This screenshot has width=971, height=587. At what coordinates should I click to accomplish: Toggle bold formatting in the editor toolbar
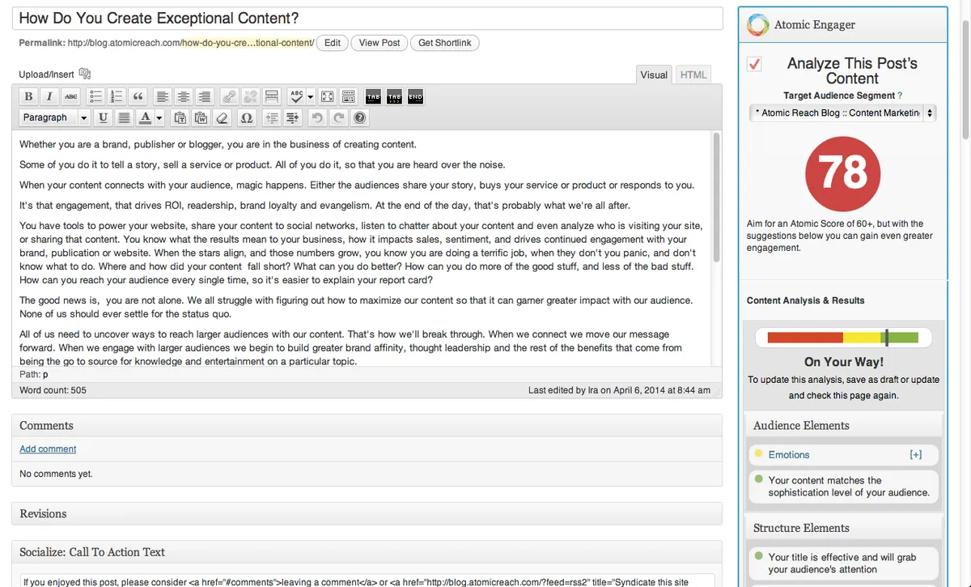(28, 96)
